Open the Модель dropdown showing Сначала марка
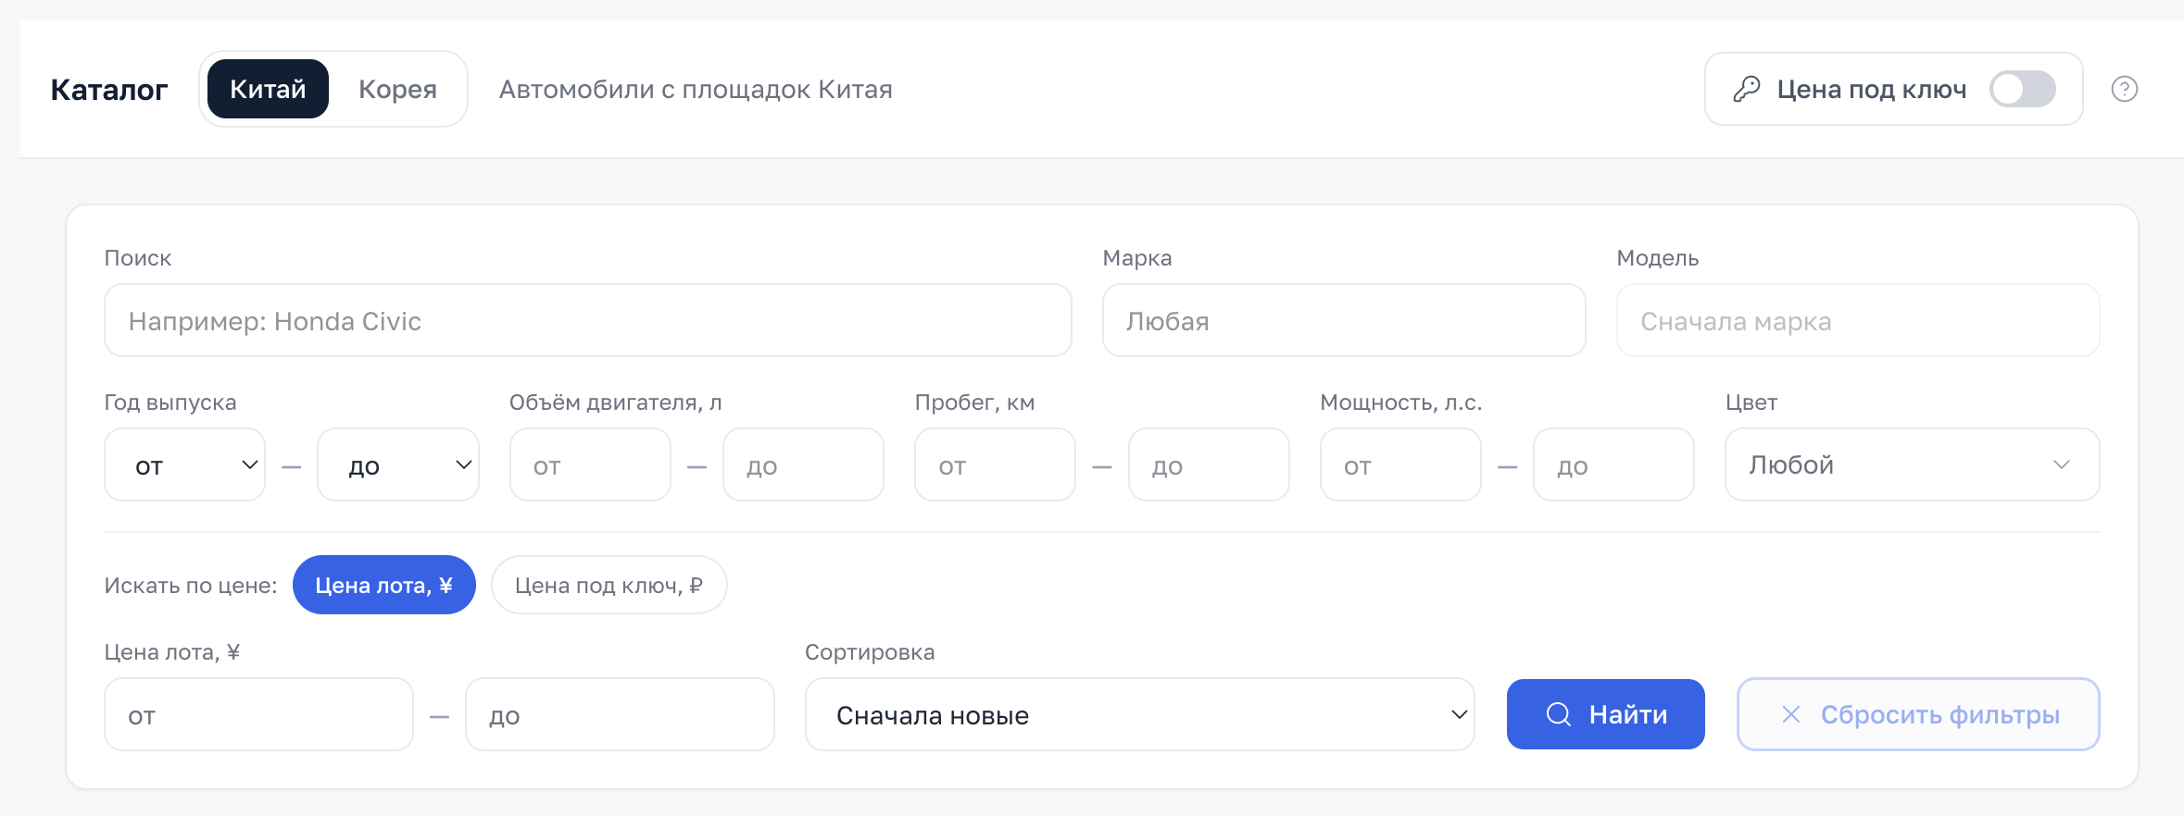Image resolution: width=2184 pixels, height=816 pixels. 1858,320
